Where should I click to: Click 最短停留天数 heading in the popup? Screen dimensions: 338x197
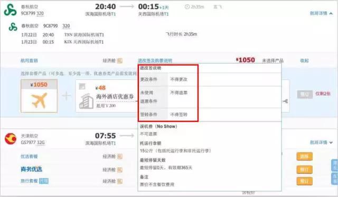coord(153,160)
